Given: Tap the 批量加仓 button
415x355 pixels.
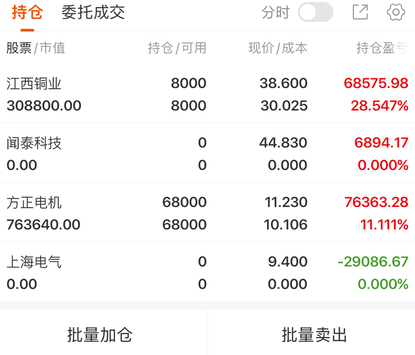Looking at the screenshot, I should [100, 335].
